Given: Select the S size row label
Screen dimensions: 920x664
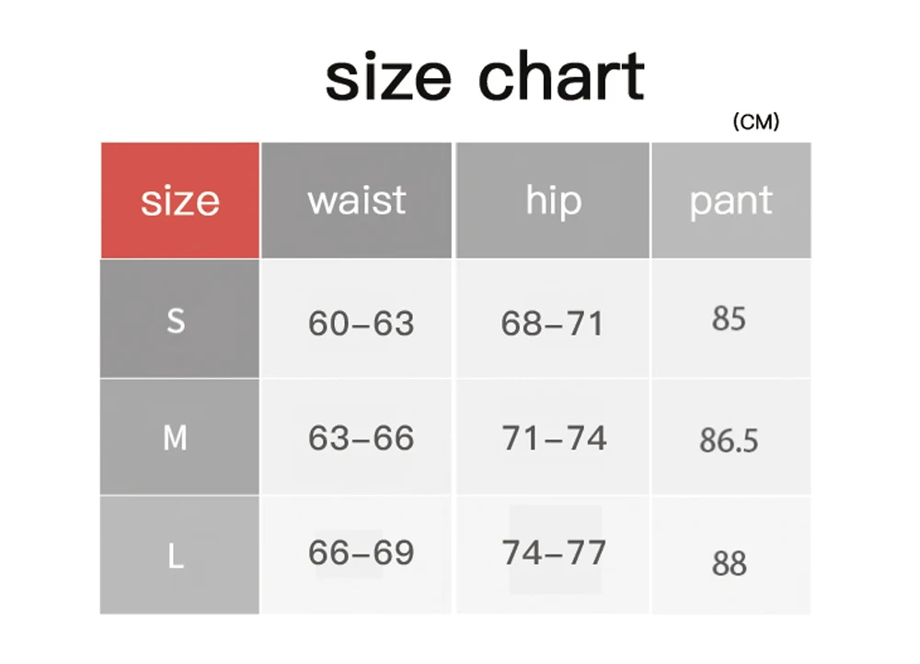Looking at the screenshot, I should coord(177,320).
